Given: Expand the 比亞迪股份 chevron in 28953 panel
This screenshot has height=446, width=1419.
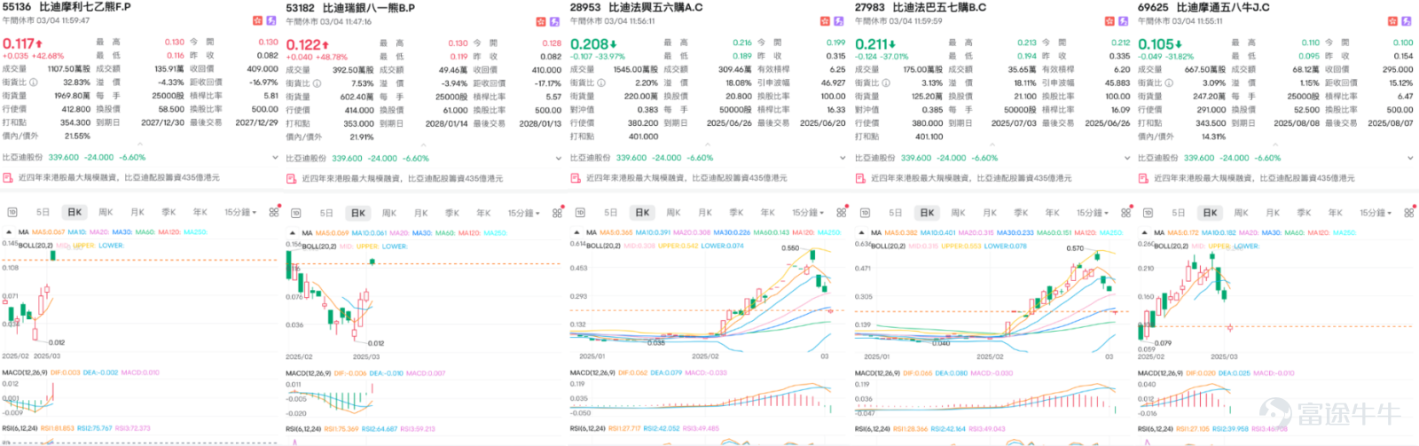Looking at the screenshot, I should 842,158.
